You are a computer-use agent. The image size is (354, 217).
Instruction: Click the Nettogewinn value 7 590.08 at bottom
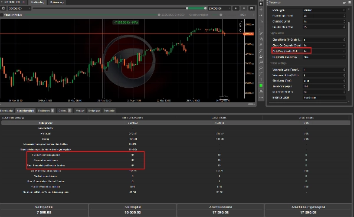(x=44, y=212)
